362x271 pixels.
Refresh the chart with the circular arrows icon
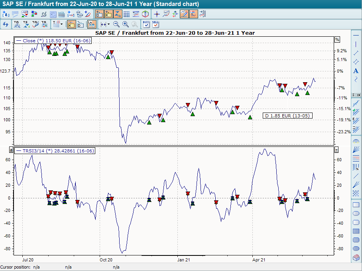pos(6,24)
